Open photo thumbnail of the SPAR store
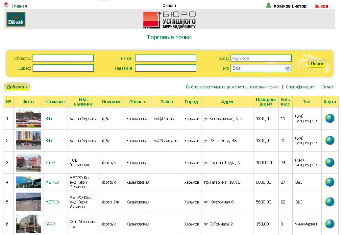 (x=28, y=224)
